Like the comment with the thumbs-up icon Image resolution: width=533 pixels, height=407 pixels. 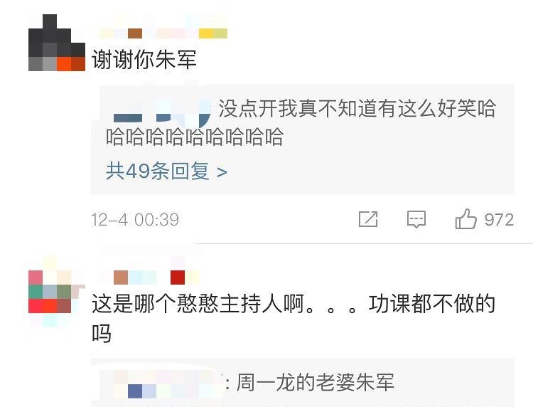tap(466, 219)
